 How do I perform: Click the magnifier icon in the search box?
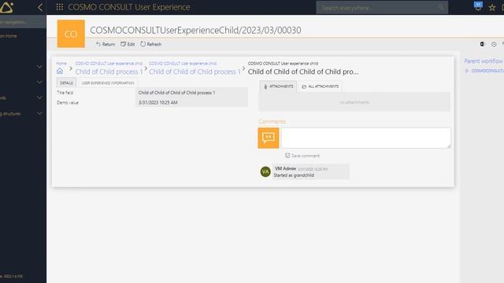(441, 7)
